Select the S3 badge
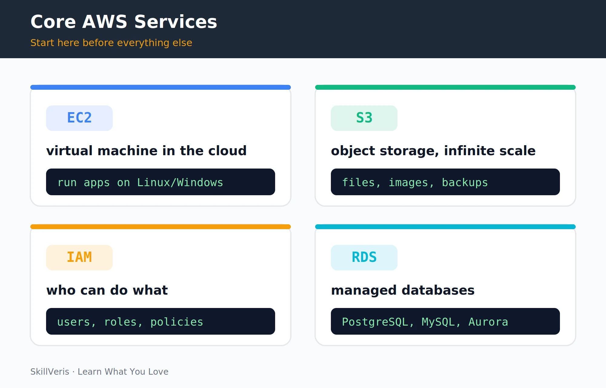The width and height of the screenshot is (606, 388). pos(364,118)
